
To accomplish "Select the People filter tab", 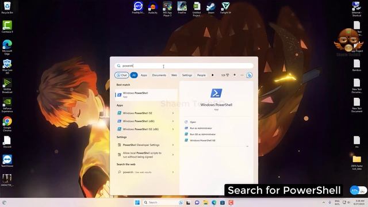I will click(x=201, y=75).
